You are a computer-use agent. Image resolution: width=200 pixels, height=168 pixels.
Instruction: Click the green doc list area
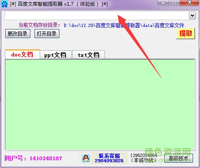tap(100, 105)
